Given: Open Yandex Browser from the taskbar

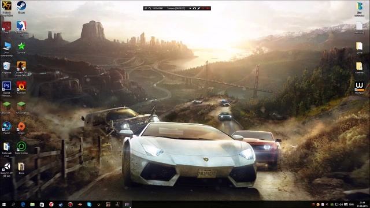Looking at the screenshot, I should pos(51,205).
